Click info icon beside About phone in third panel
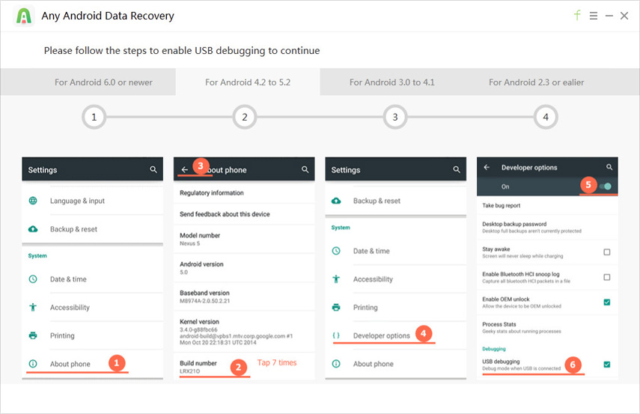Image resolution: width=640 pixels, height=414 pixels. click(336, 364)
